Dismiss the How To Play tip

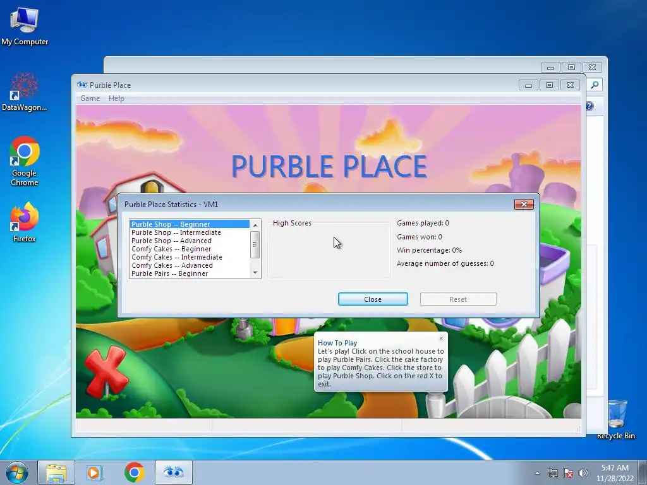[440, 338]
